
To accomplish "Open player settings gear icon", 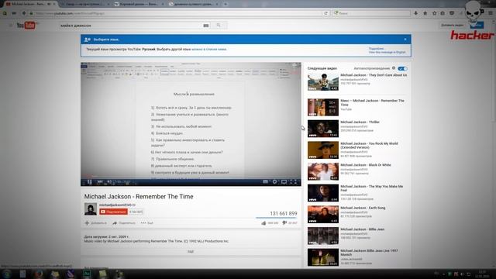I will pyautogui.click(x=274, y=181).
